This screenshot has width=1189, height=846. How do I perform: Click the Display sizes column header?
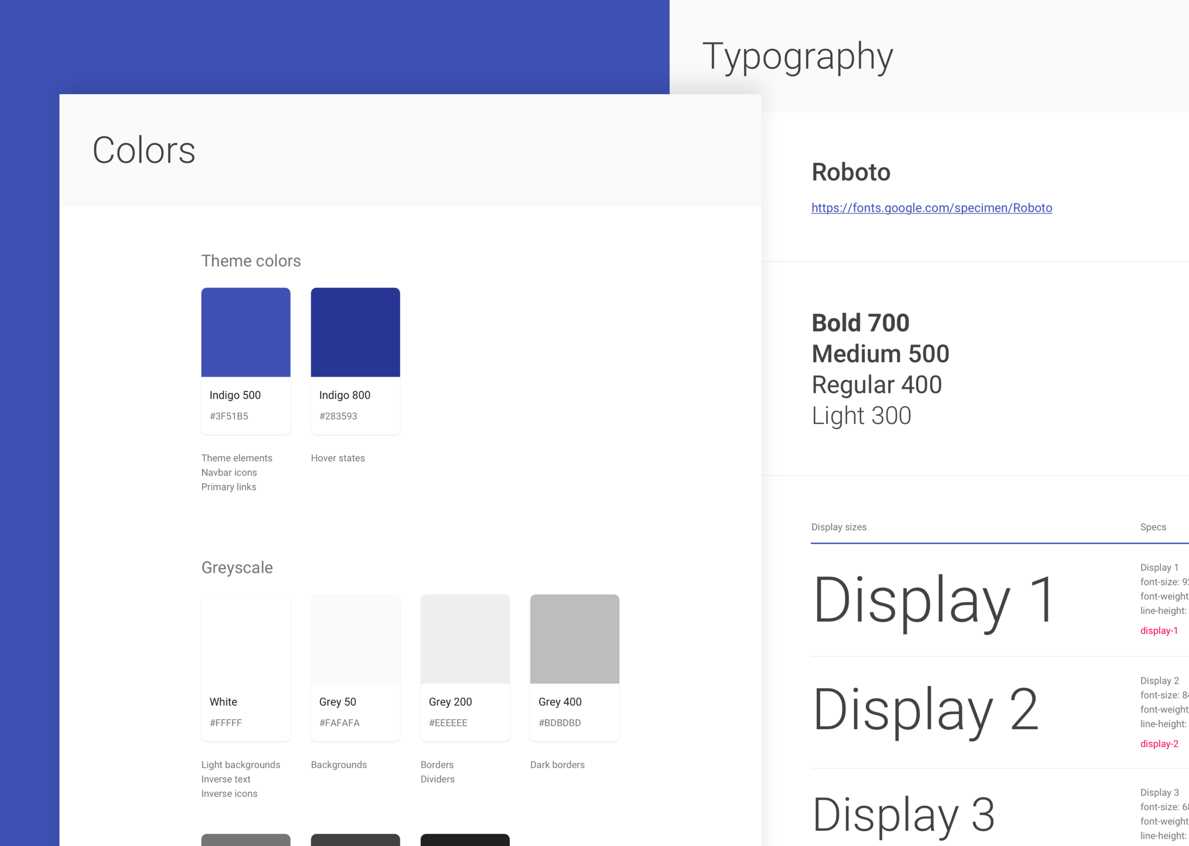coord(838,527)
